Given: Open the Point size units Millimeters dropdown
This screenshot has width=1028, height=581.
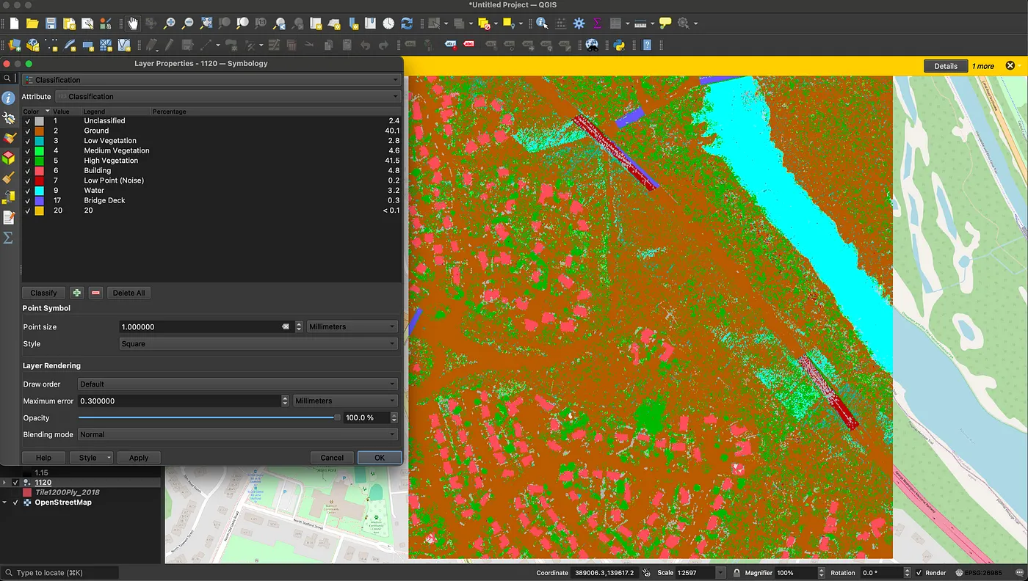Looking at the screenshot, I should point(352,326).
